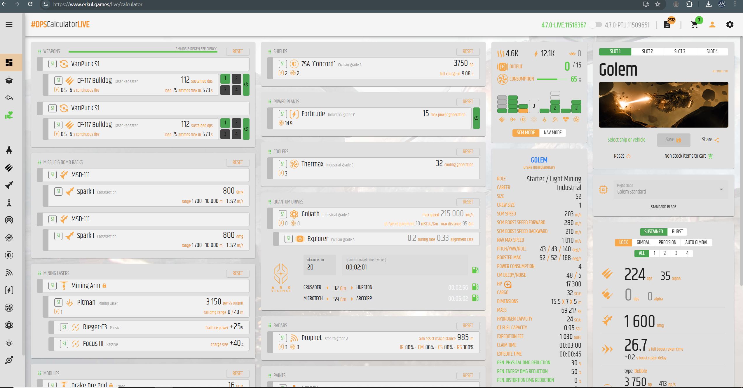Open the hamburger menu icon

coord(9,25)
